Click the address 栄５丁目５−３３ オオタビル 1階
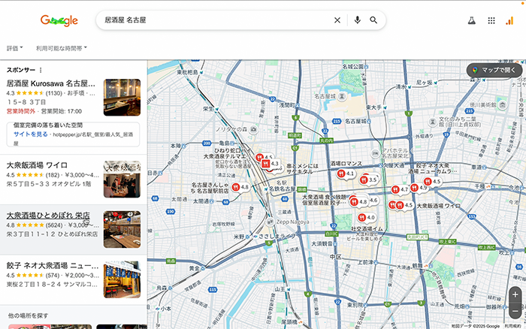The height and width of the screenshot is (329, 526). [49, 184]
